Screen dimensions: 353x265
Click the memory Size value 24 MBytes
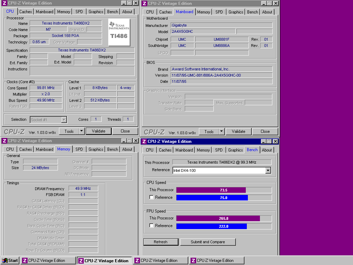point(40,168)
